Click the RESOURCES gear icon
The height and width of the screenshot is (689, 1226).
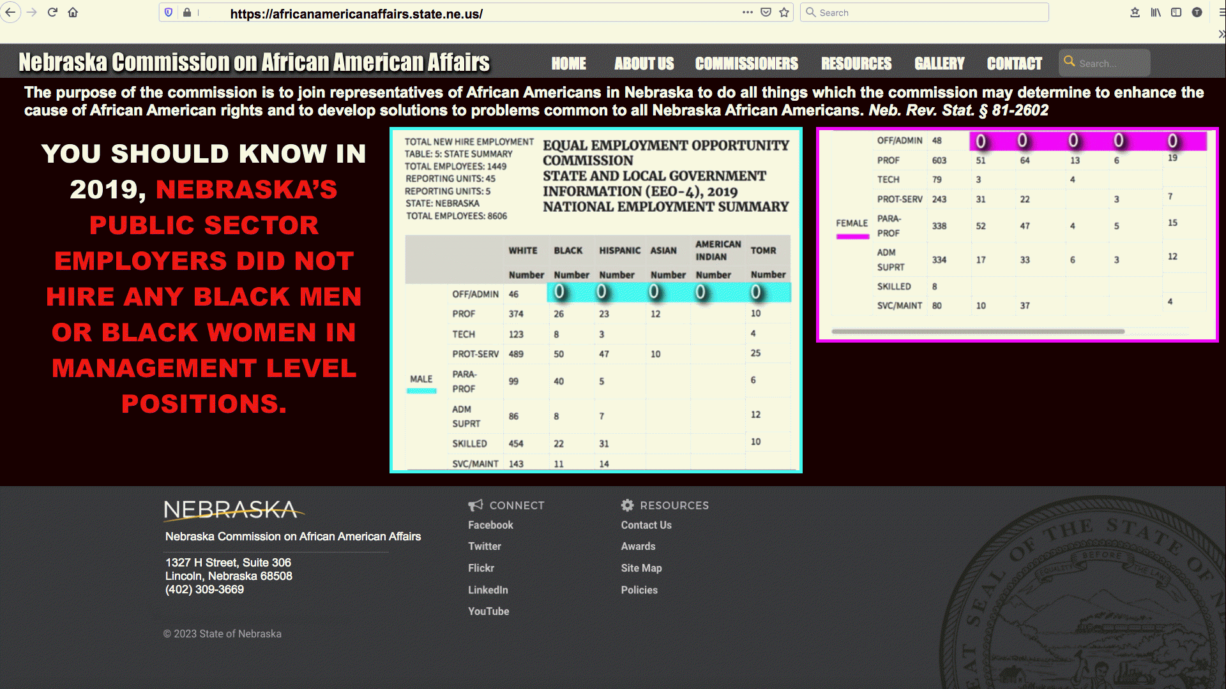[627, 505]
